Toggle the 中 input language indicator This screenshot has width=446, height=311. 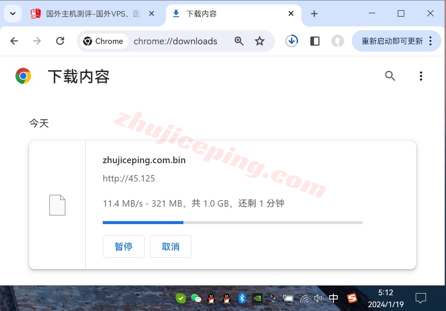[333, 298]
